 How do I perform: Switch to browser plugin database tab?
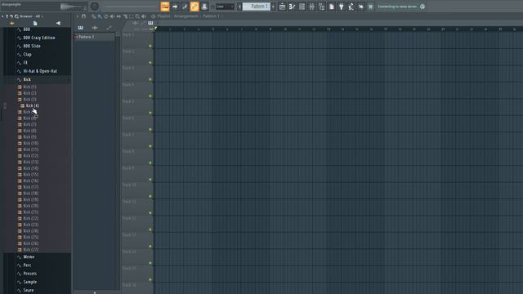(x=58, y=24)
